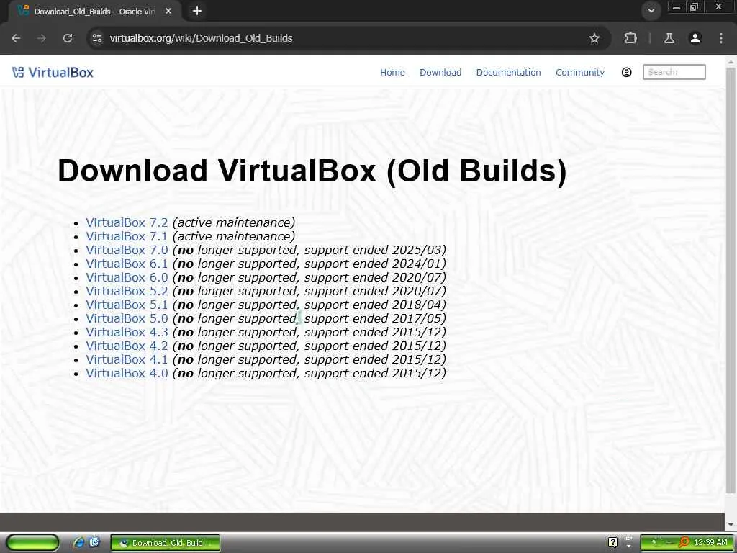Click the address bar URL

click(x=202, y=38)
